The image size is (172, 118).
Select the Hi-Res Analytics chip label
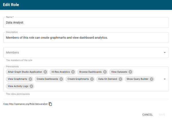click(x=60, y=72)
